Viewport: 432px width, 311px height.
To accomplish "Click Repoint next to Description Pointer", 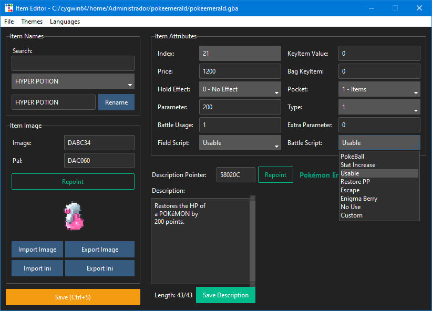I will pyautogui.click(x=275, y=175).
